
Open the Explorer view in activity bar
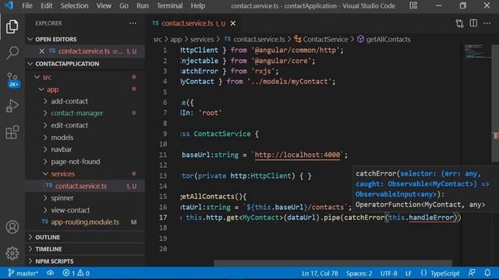[x=12, y=26]
